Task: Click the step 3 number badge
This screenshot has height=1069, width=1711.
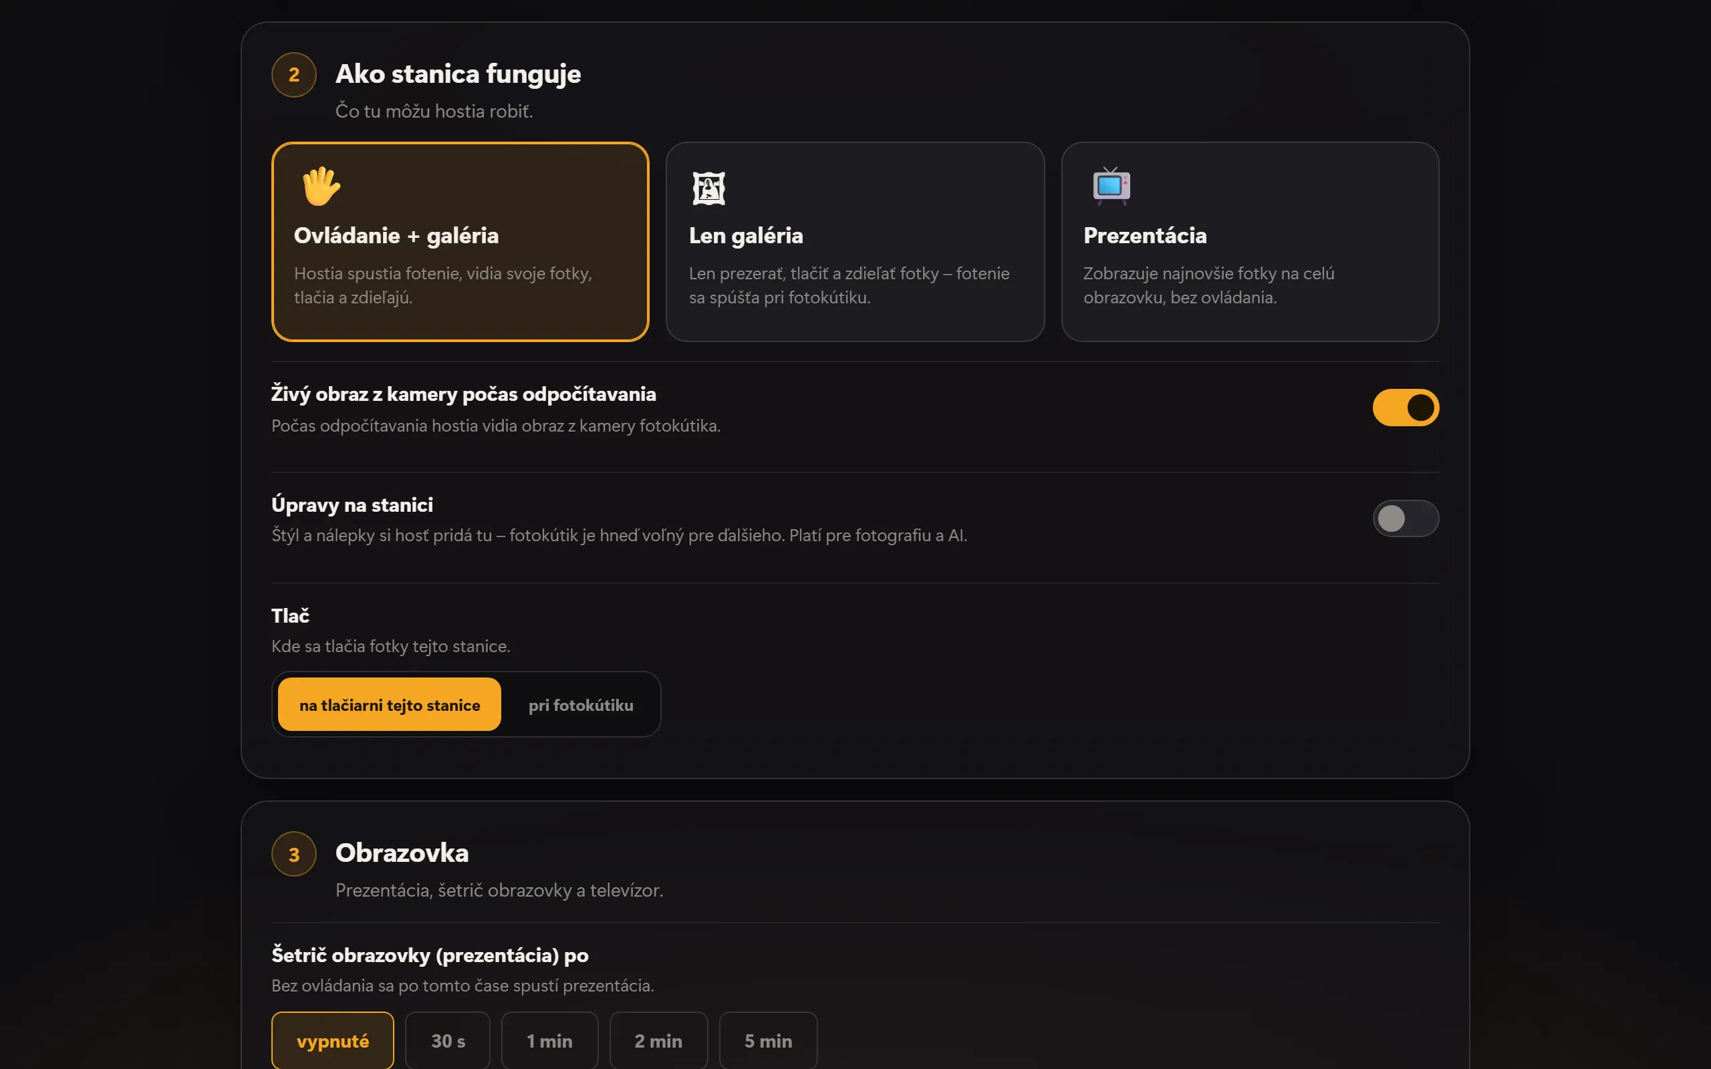Action: pos(294,854)
